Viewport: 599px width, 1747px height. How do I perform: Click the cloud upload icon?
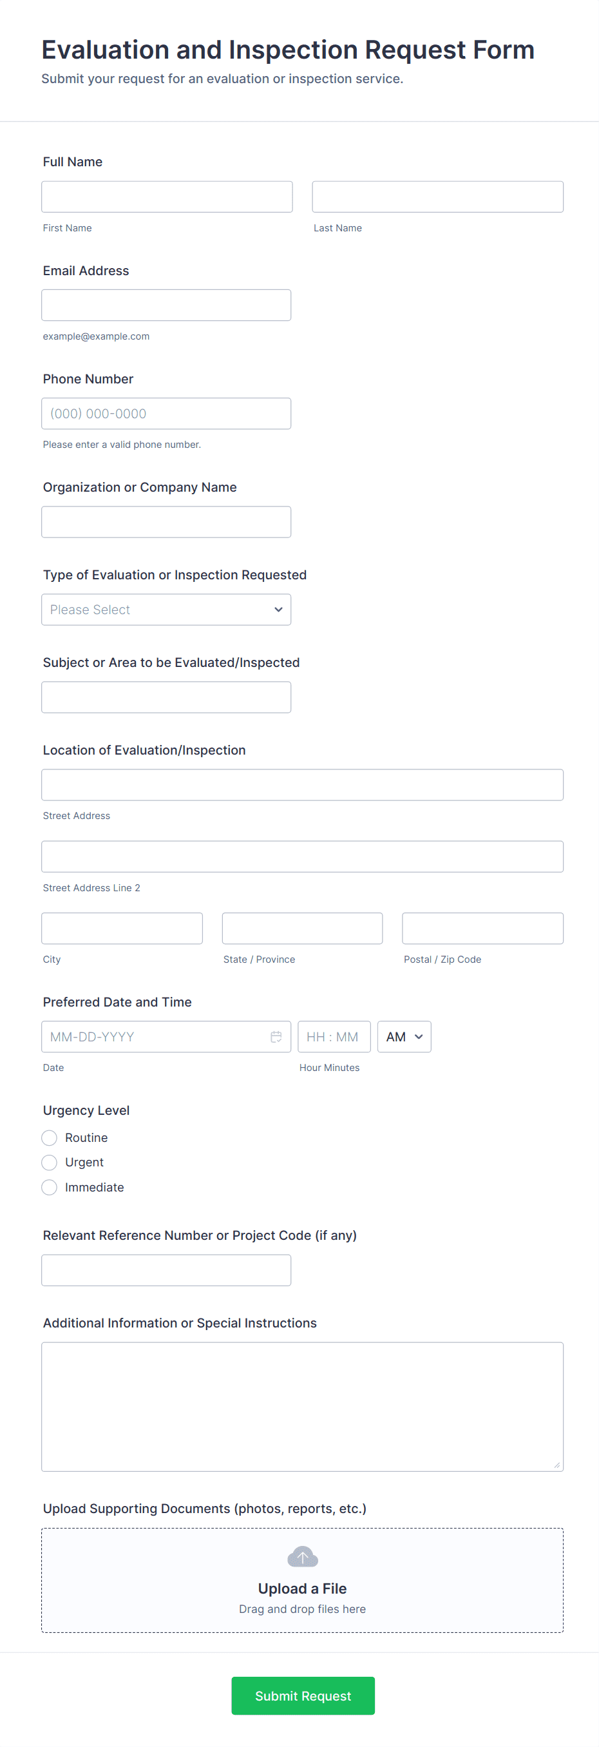(x=302, y=1556)
